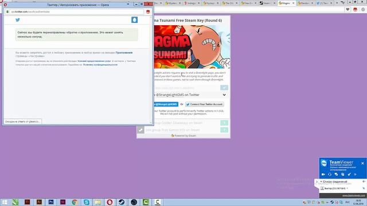
Task: Launch Adobe Photoshop from taskbar
Action: pyautogui.click(x=51, y=202)
